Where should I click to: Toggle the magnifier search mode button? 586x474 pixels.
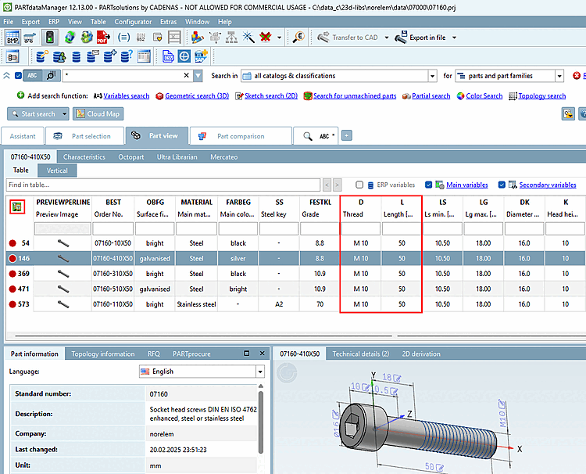point(52,76)
